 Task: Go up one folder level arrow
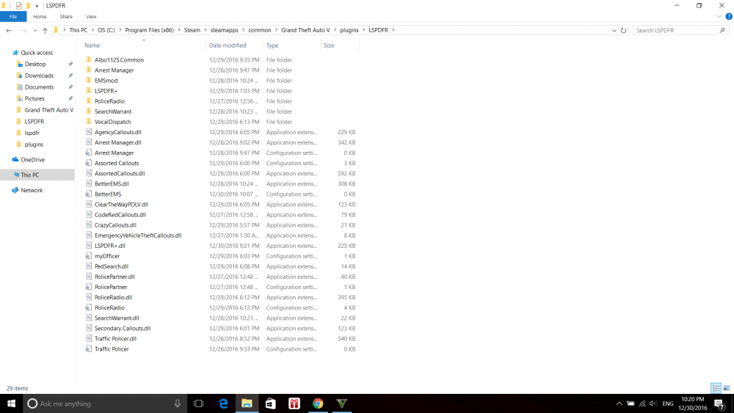tap(45, 30)
